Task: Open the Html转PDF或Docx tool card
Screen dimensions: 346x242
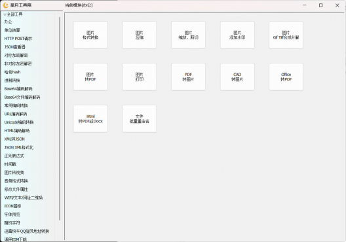Action: pyautogui.click(x=90, y=118)
